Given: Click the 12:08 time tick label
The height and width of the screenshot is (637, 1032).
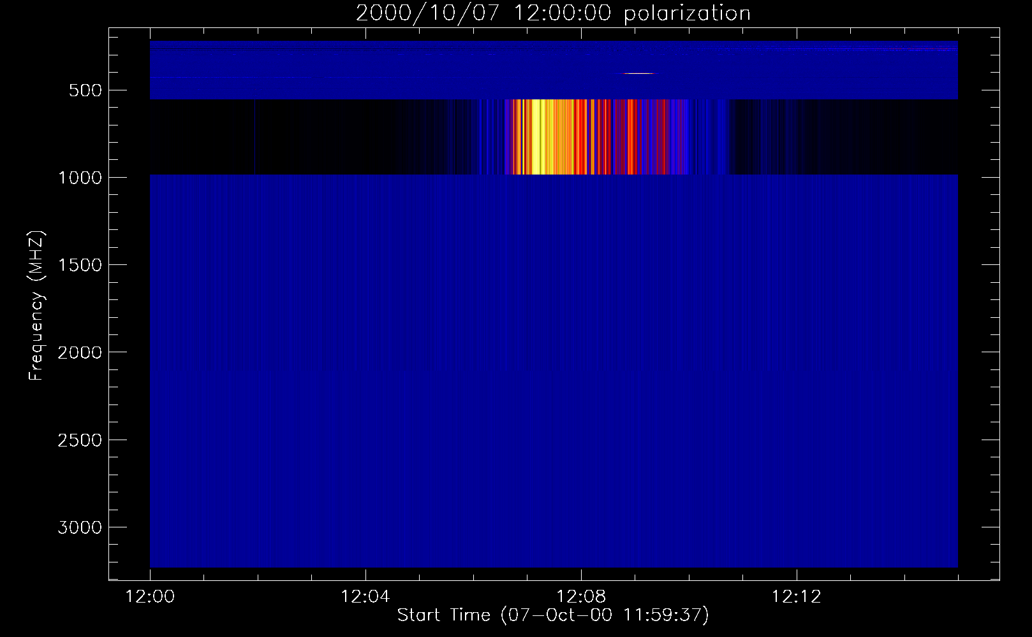Looking at the screenshot, I should point(581,597).
